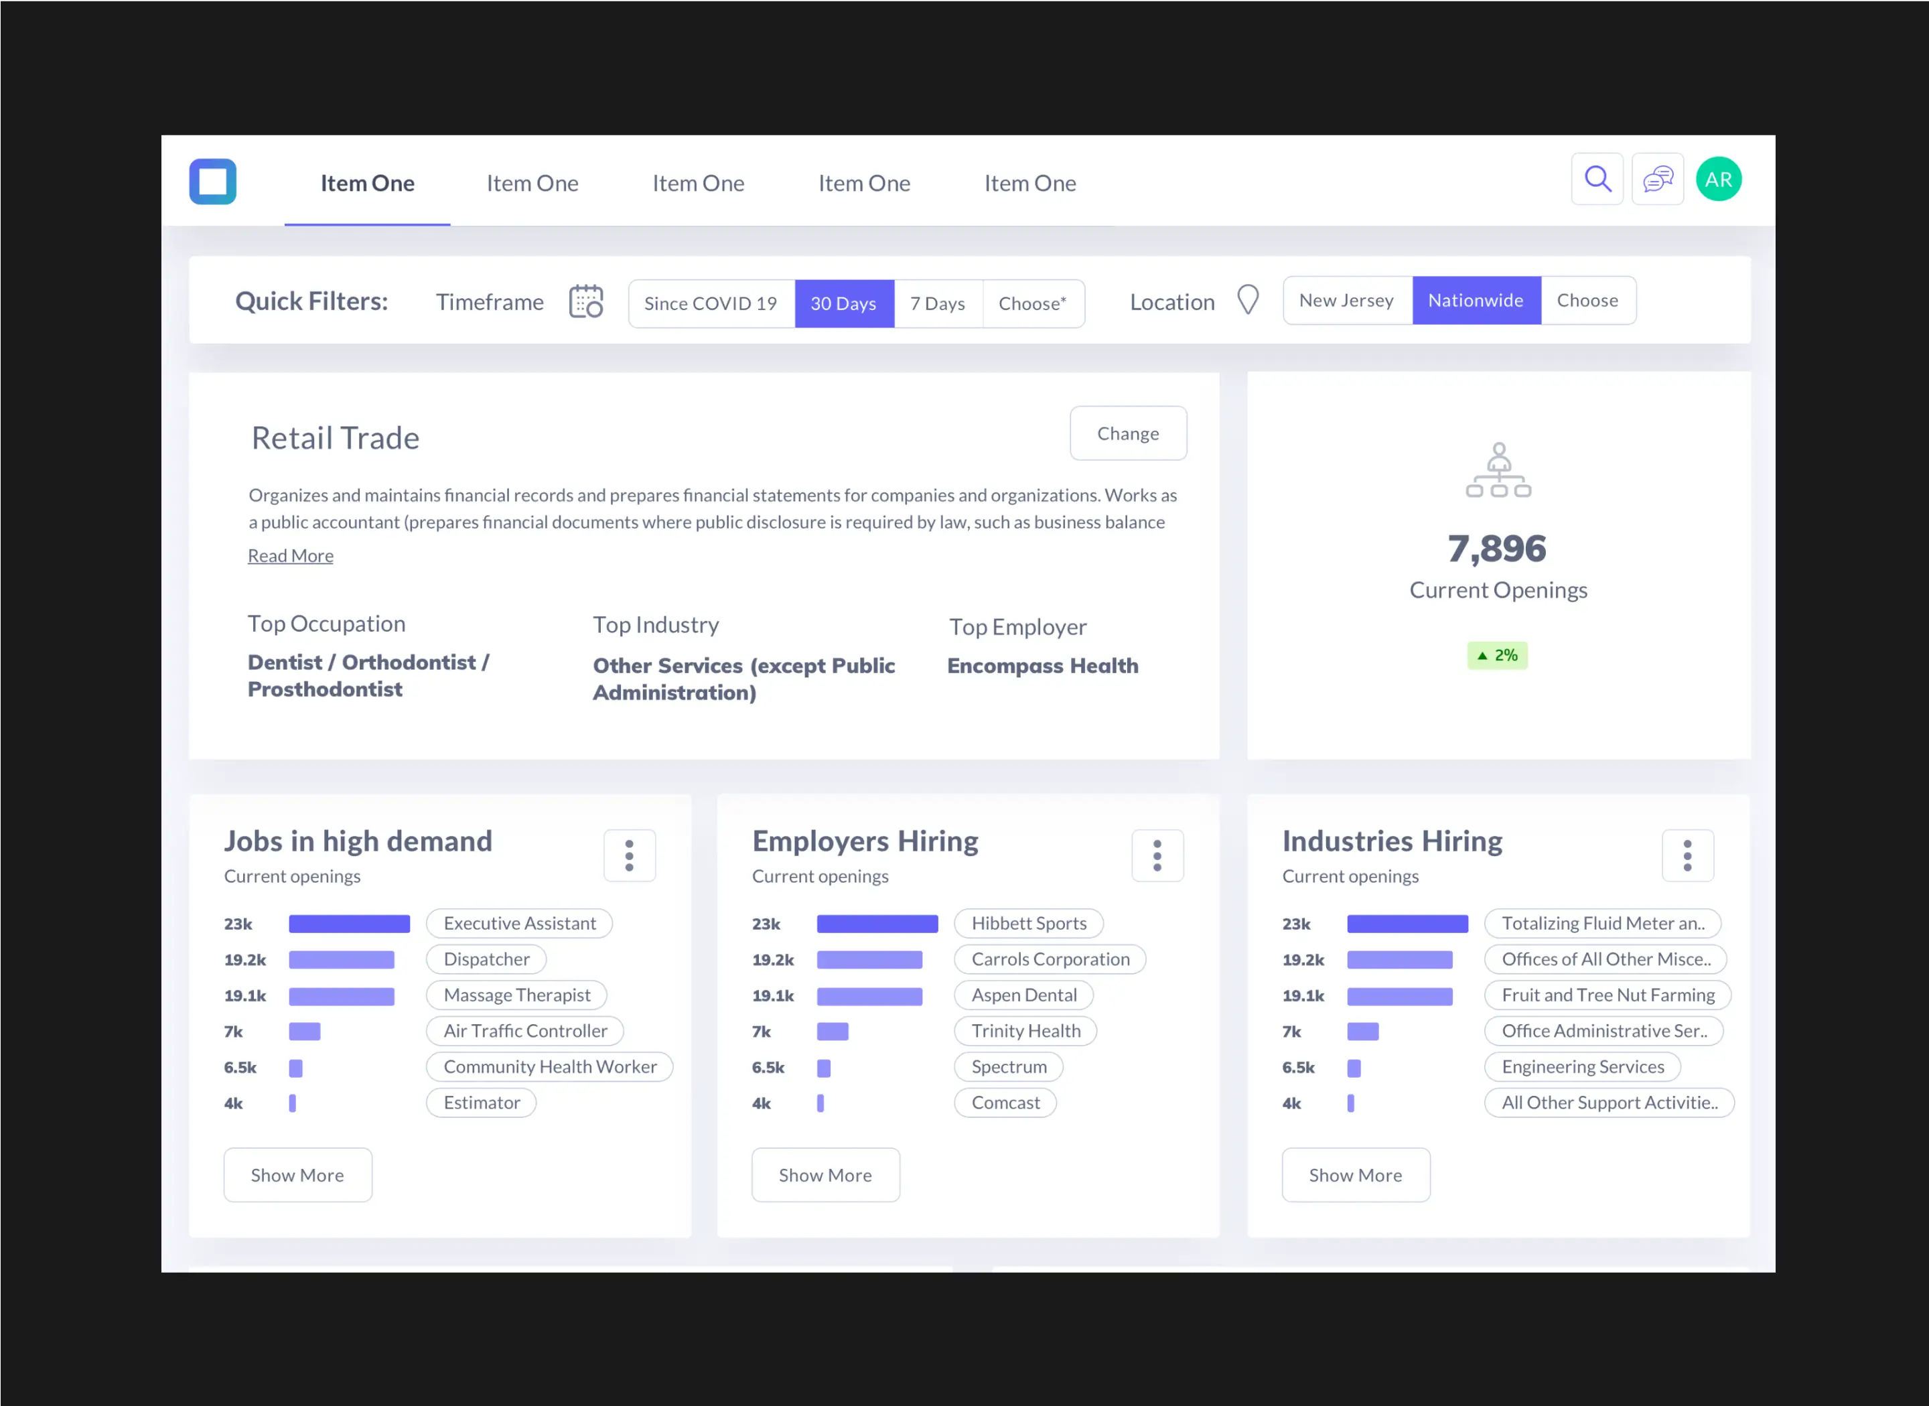
Task: Click the Timeframe calendar icon
Action: click(x=585, y=302)
